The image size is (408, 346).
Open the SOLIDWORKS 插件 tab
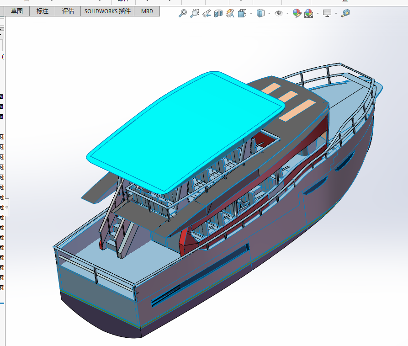(107, 11)
